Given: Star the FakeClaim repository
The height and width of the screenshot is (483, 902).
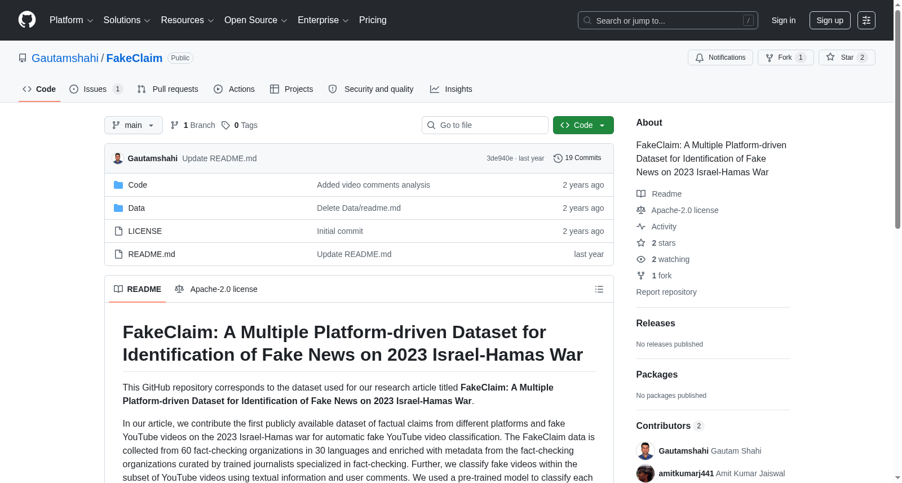Looking at the screenshot, I should click(846, 57).
